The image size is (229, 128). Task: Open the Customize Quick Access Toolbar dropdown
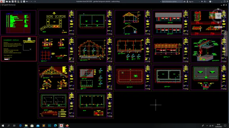click(35, 1)
